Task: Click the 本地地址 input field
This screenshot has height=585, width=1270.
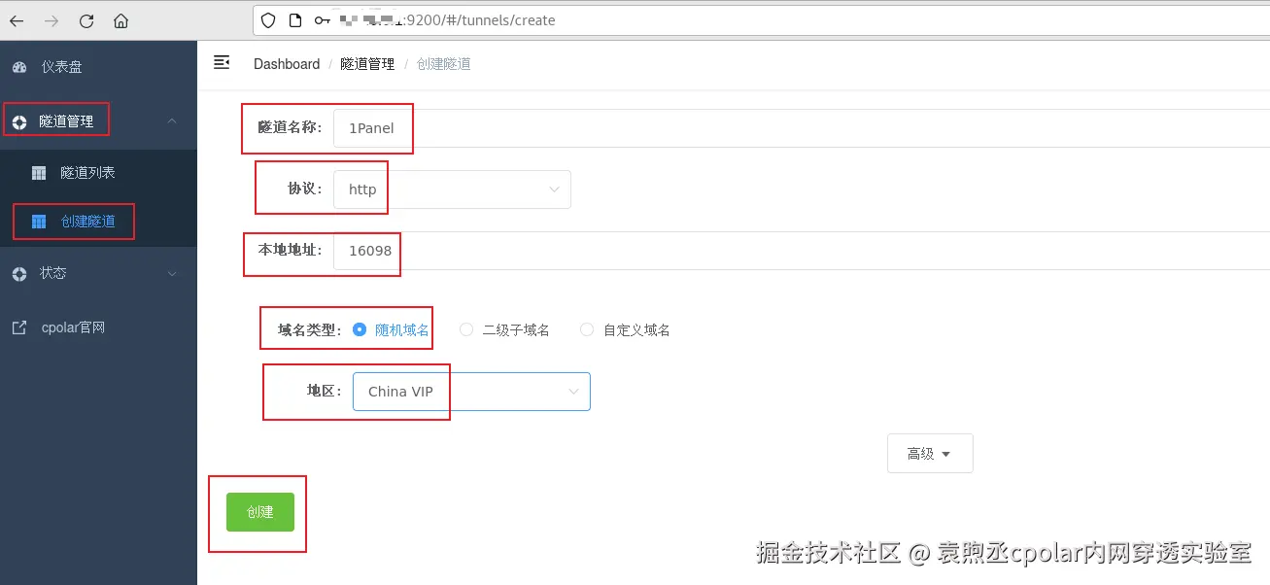Action: click(802, 251)
